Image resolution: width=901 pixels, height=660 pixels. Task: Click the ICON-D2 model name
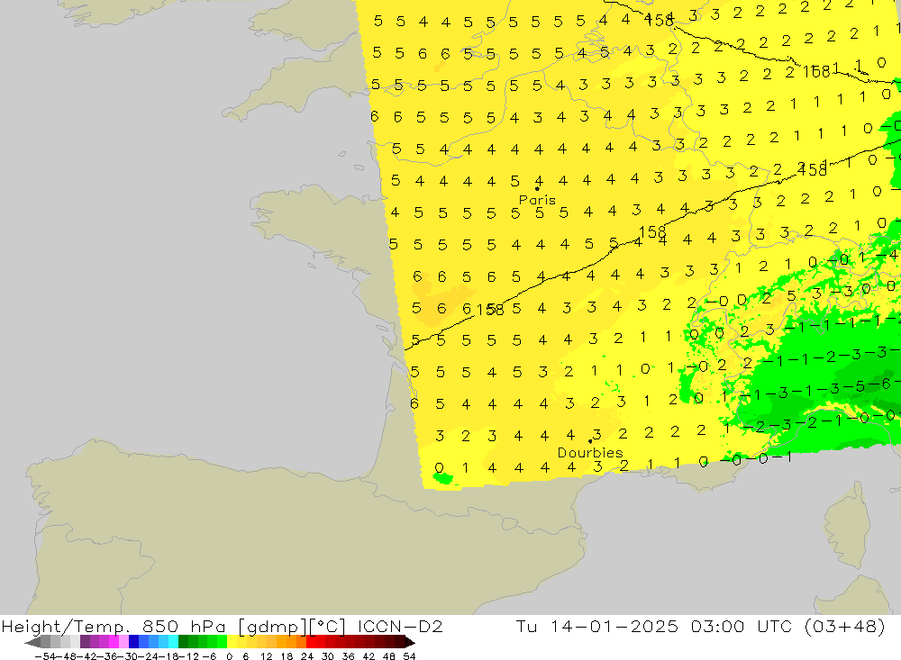point(400,626)
